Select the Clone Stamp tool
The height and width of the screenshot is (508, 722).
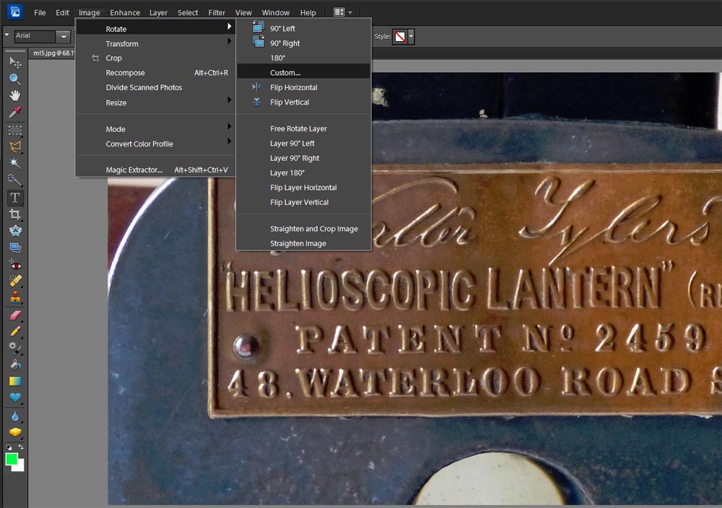[15, 297]
